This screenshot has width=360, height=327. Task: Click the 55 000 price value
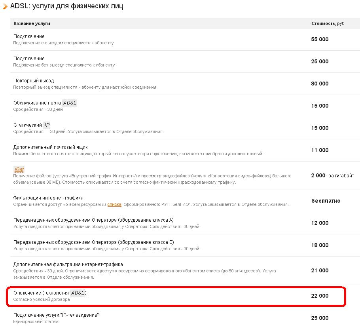tap(320, 39)
